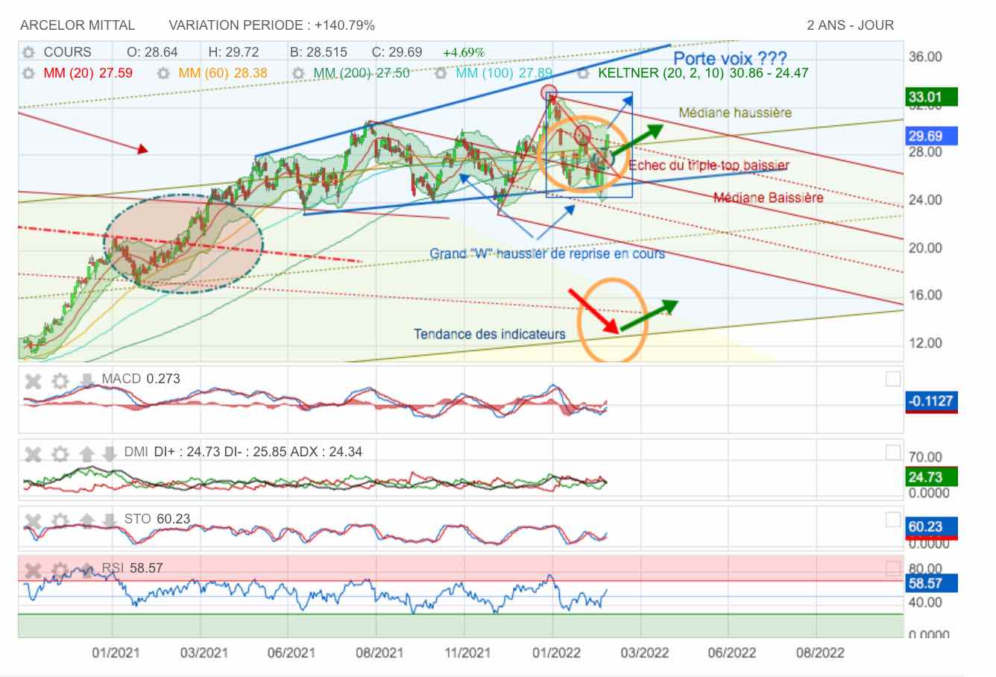
Task: Open MACD indicator settings gear
Action: click(60, 382)
